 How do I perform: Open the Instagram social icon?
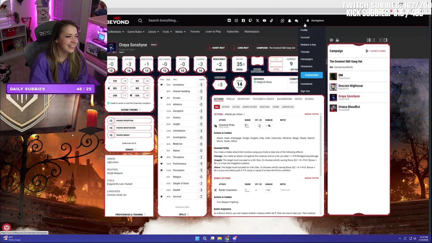tap(236, 21)
